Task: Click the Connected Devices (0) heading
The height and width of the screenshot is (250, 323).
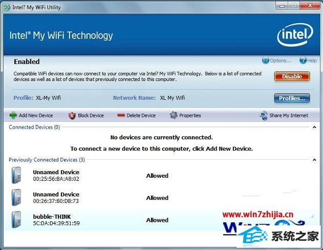Action: (x=34, y=127)
